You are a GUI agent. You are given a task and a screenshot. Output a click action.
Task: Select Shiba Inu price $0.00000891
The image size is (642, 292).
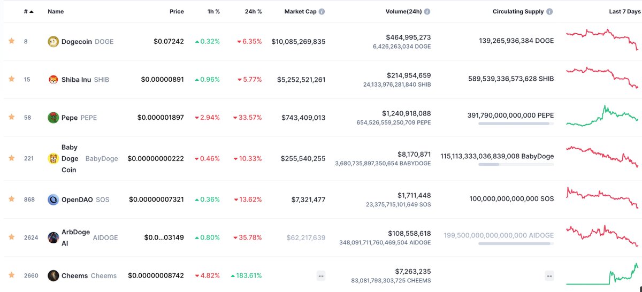tap(162, 79)
